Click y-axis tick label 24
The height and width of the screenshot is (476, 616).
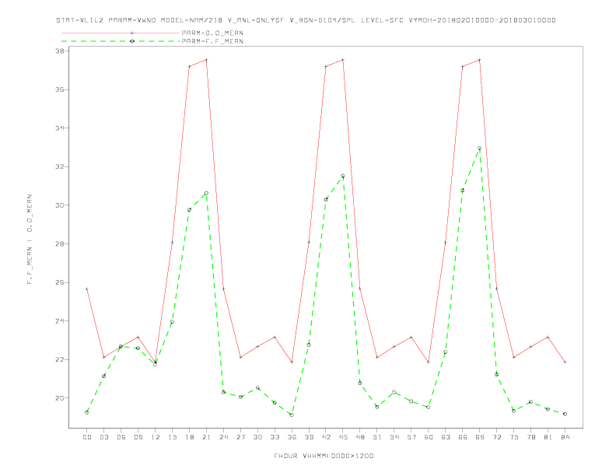click(60, 321)
